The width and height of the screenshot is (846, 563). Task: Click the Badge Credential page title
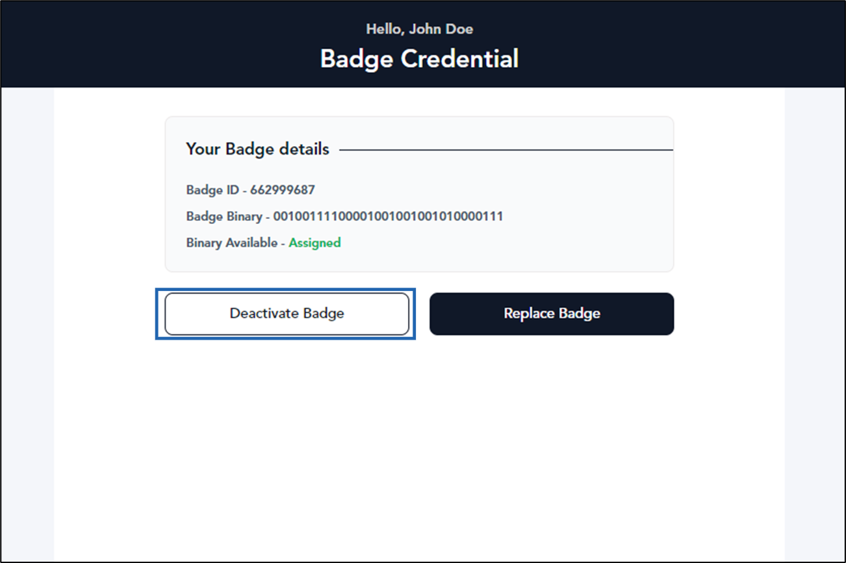tap(420, 59)
